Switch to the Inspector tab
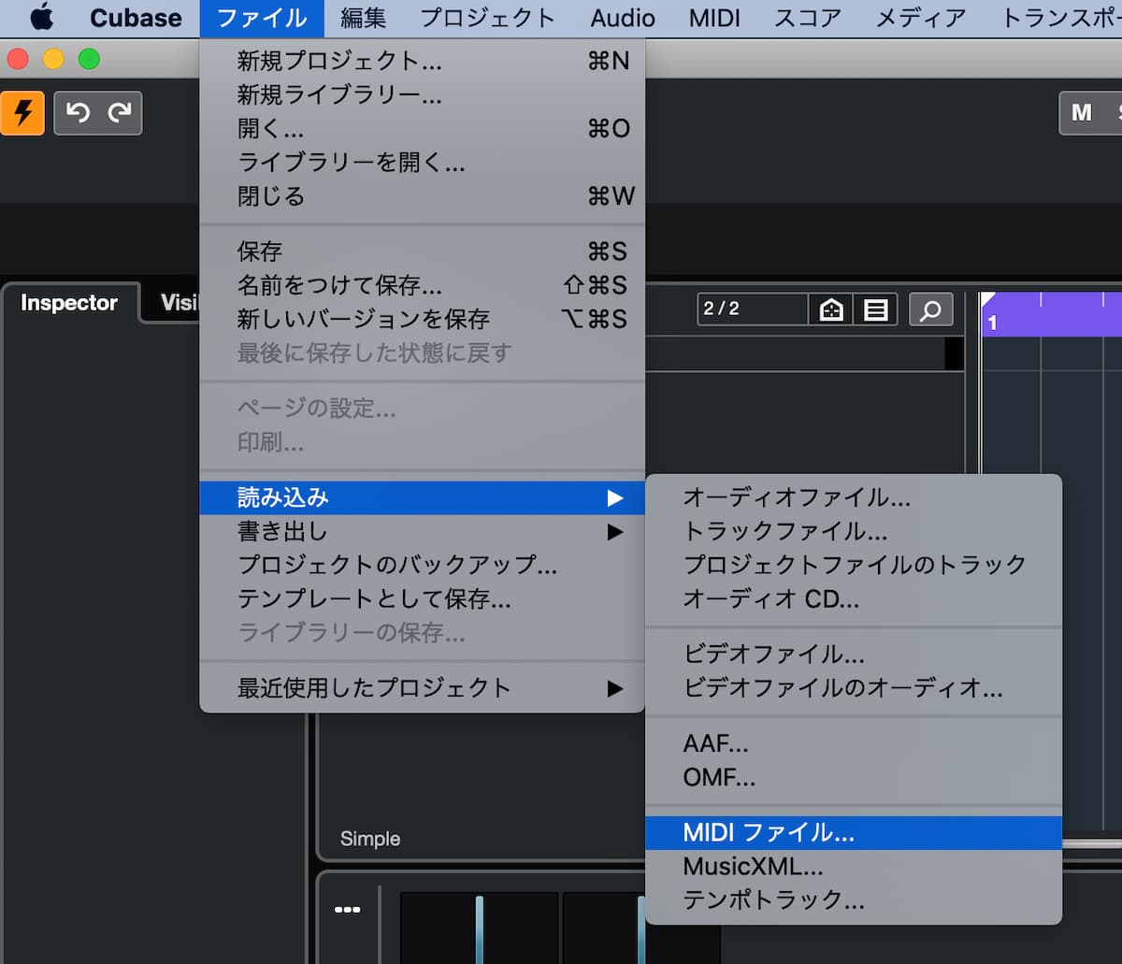This screenshot has width=1122, height=964. 69,303
